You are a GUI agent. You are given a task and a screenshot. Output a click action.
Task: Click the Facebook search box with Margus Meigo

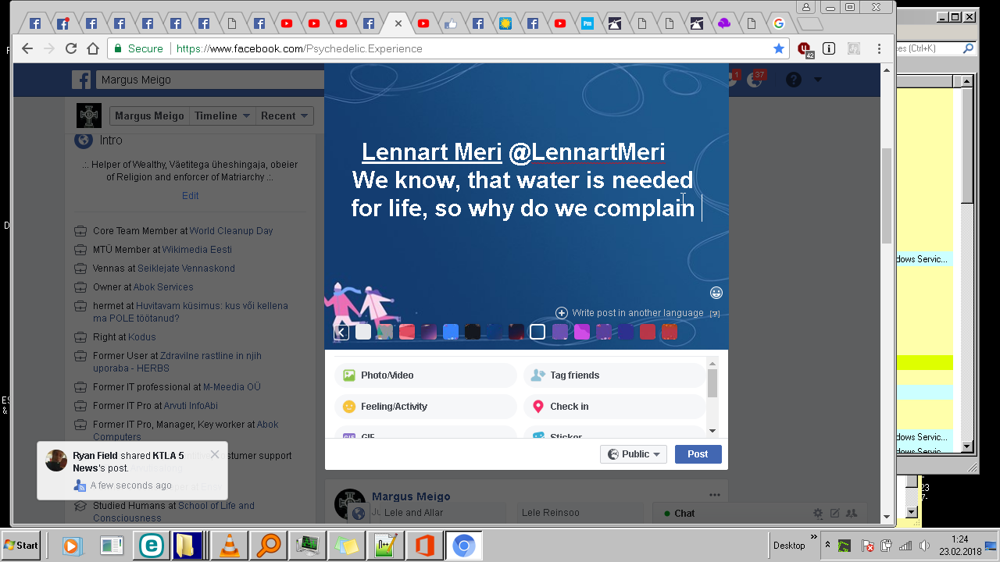(x=209, y=80)
